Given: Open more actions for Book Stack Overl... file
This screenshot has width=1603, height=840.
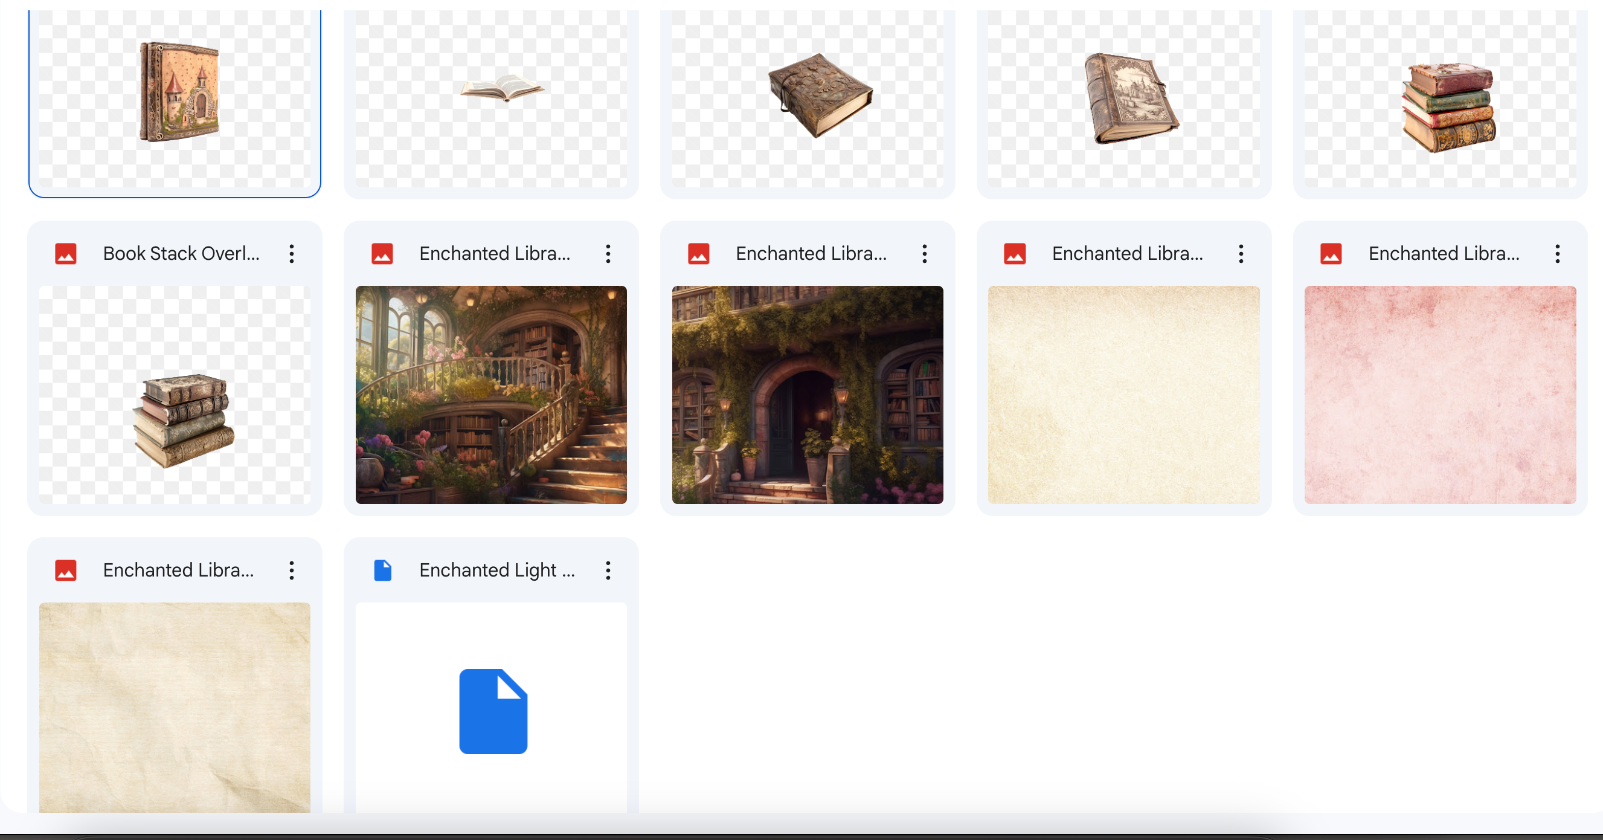Looking at the screenshot, I should coord(291,253).
